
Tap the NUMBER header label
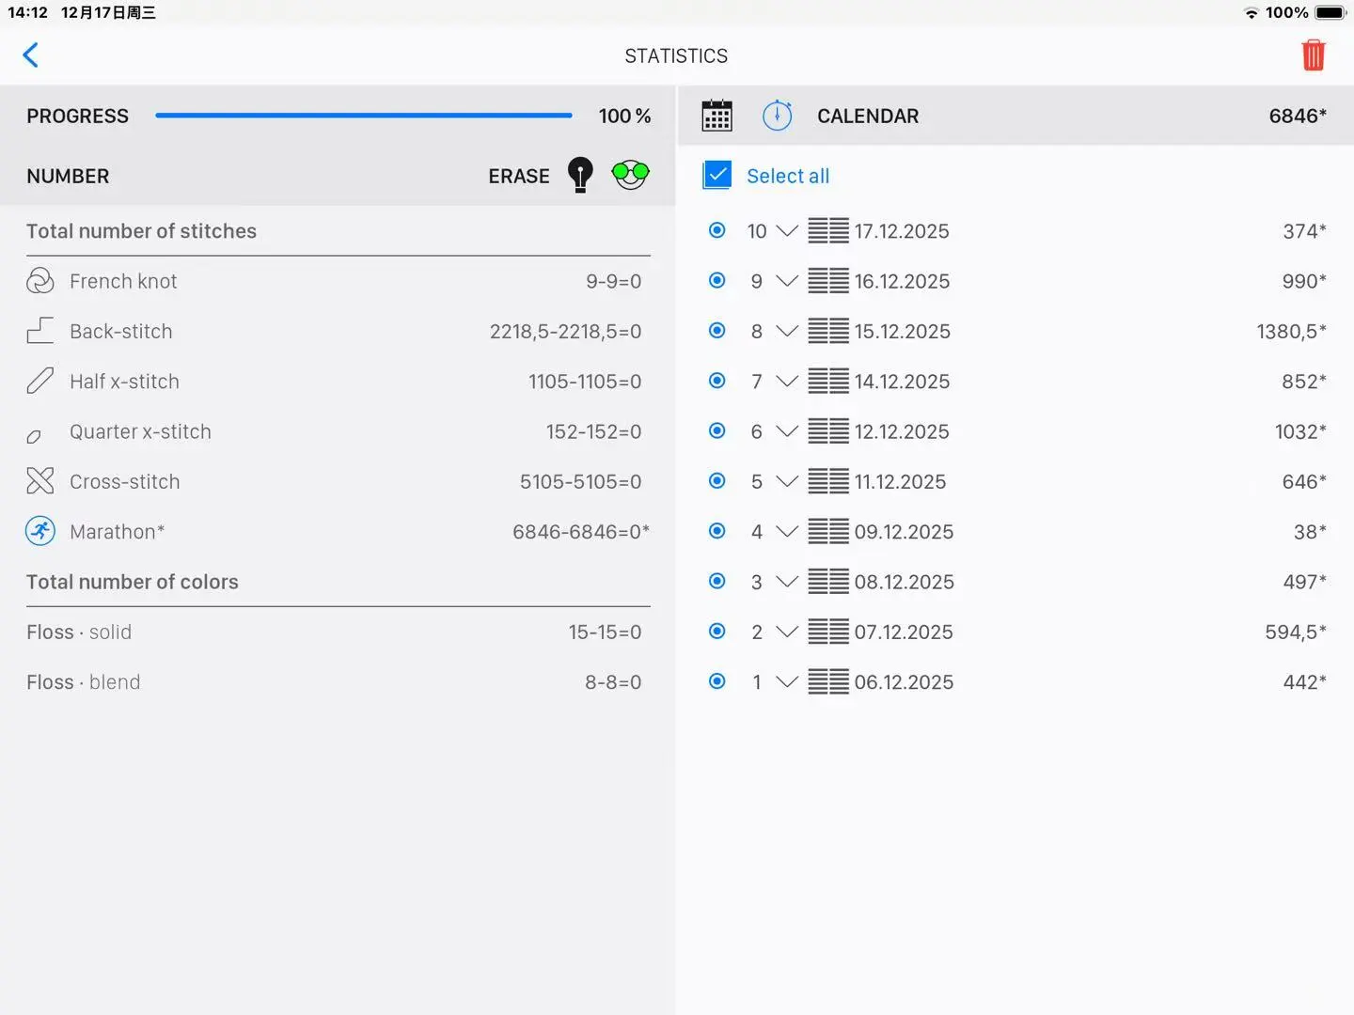pyautogui.click(x=68, y=176)
